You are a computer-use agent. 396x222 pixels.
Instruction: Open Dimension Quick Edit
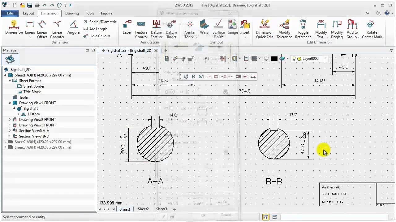click(x=265, y=30)
